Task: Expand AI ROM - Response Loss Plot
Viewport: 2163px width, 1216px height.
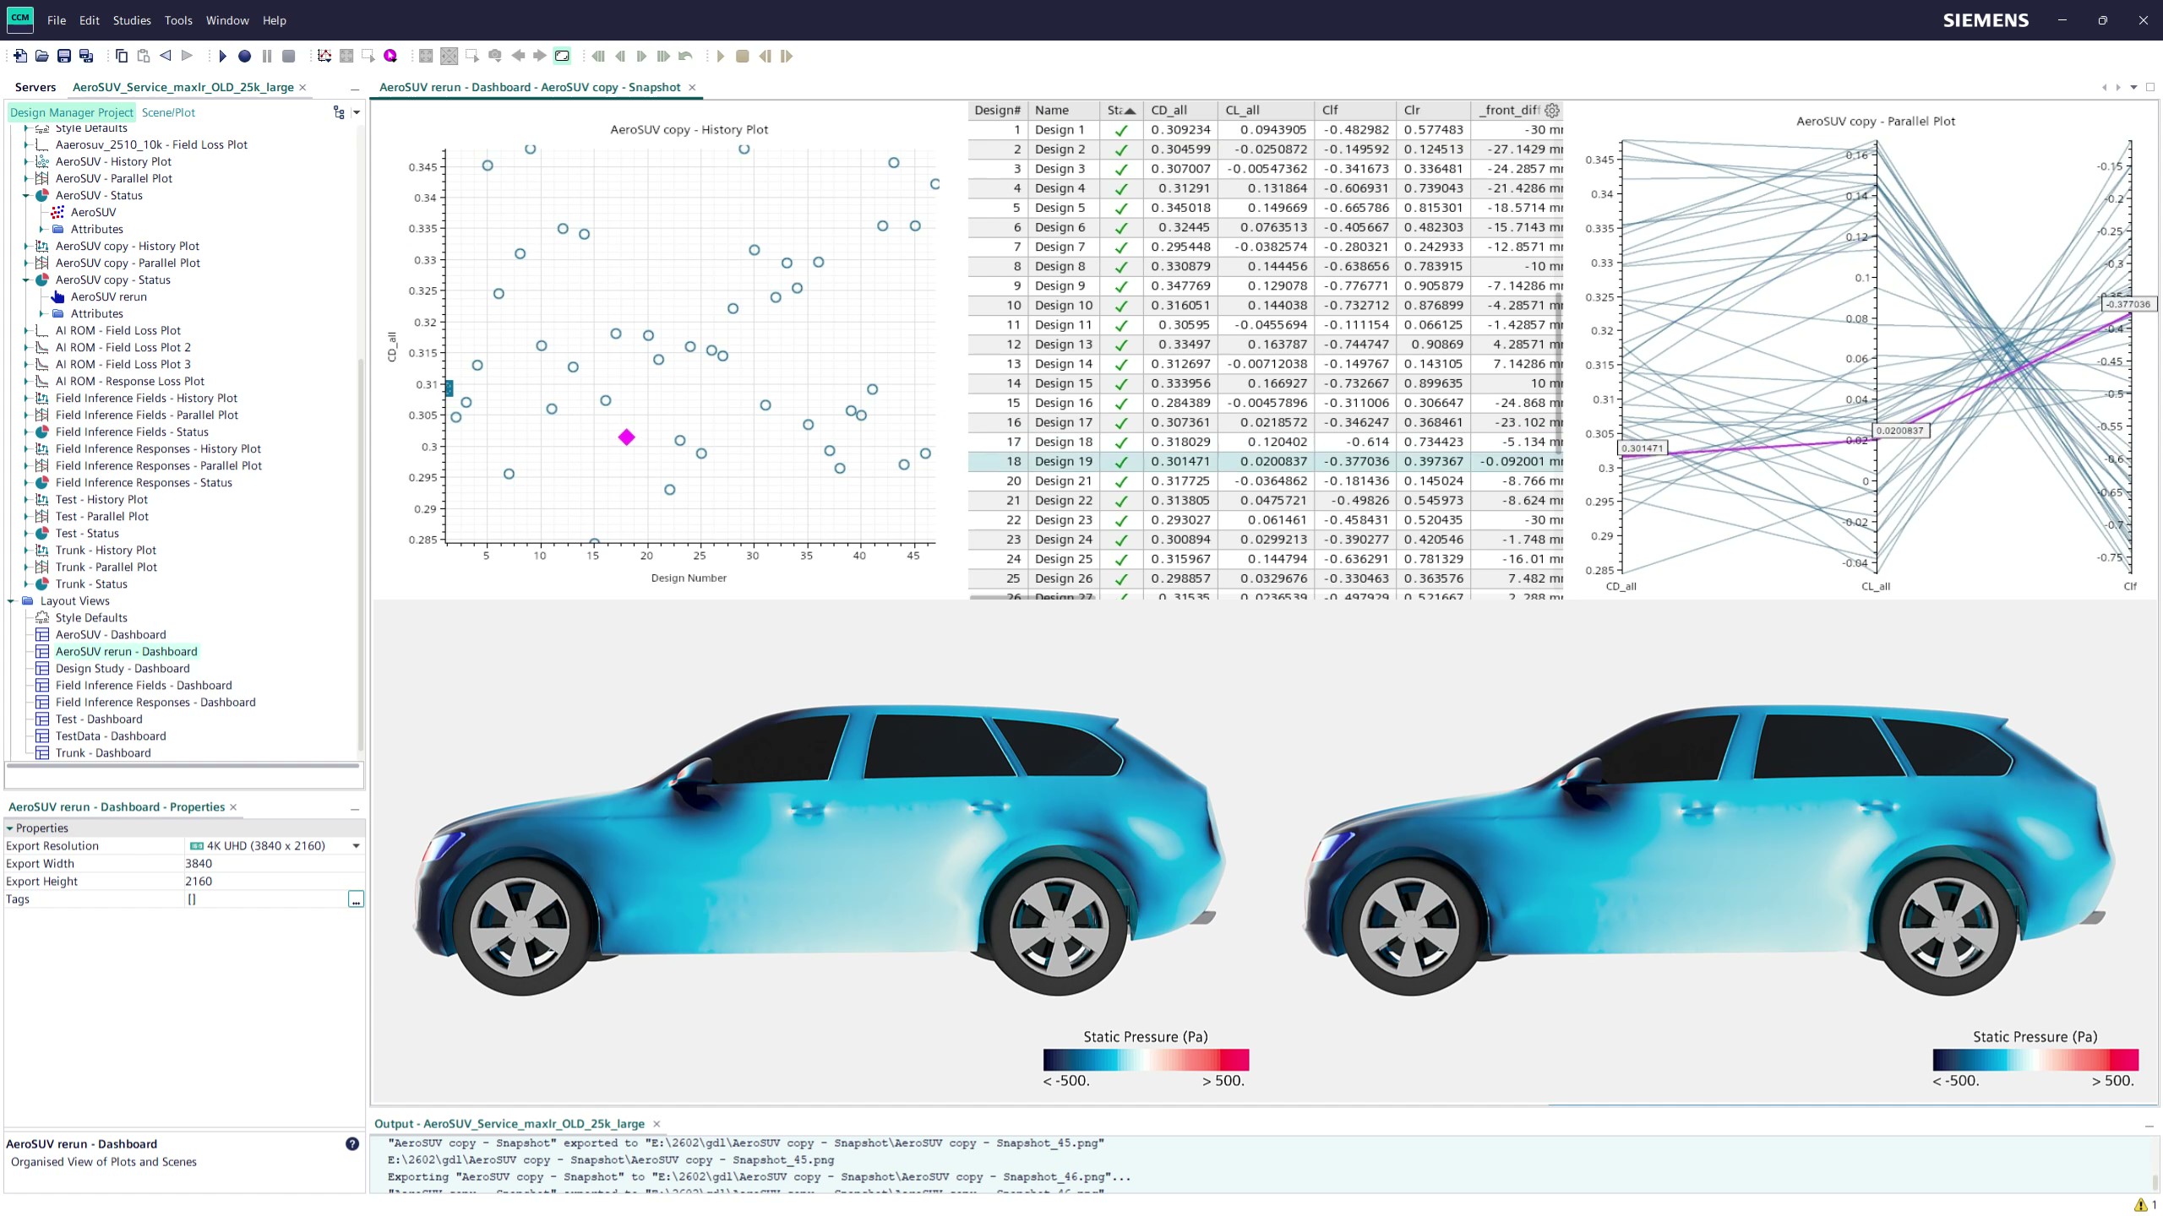Action: [x=26, y=382]
